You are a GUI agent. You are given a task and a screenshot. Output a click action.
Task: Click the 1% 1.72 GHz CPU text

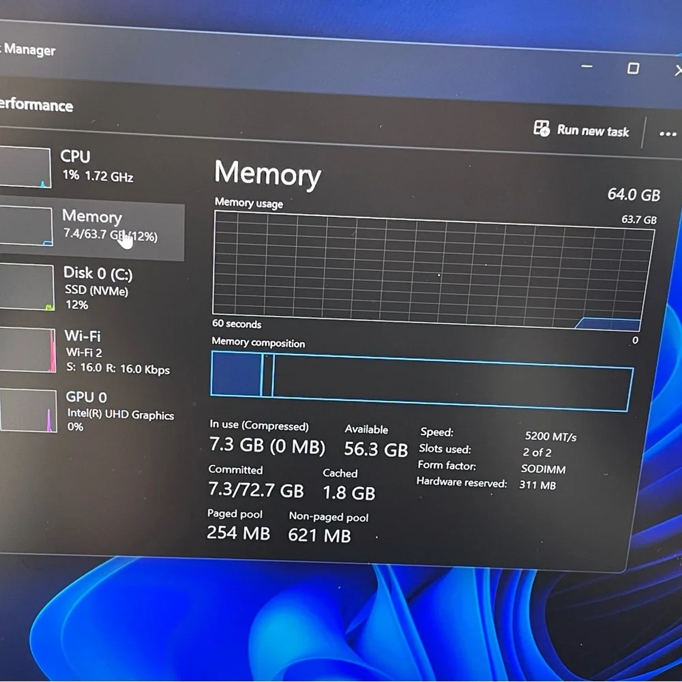(x=98, y=176)
